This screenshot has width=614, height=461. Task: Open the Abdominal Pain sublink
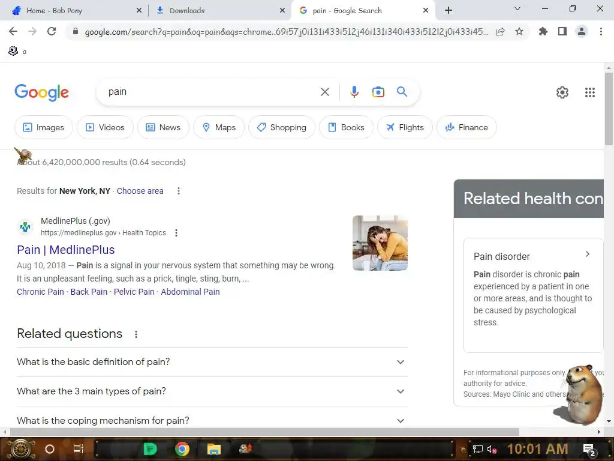pos(190,292)
